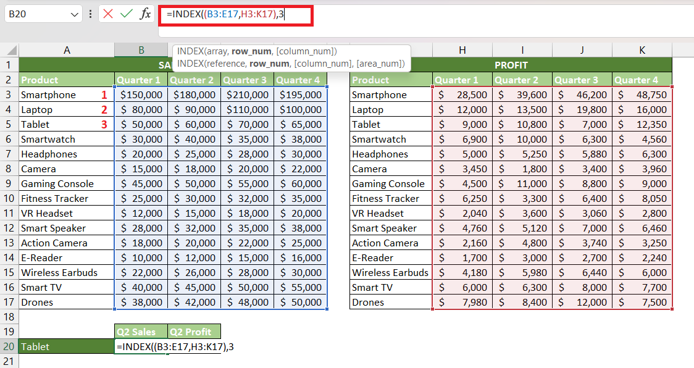
Task: Select row 18 header
Action: coord(9,317)
